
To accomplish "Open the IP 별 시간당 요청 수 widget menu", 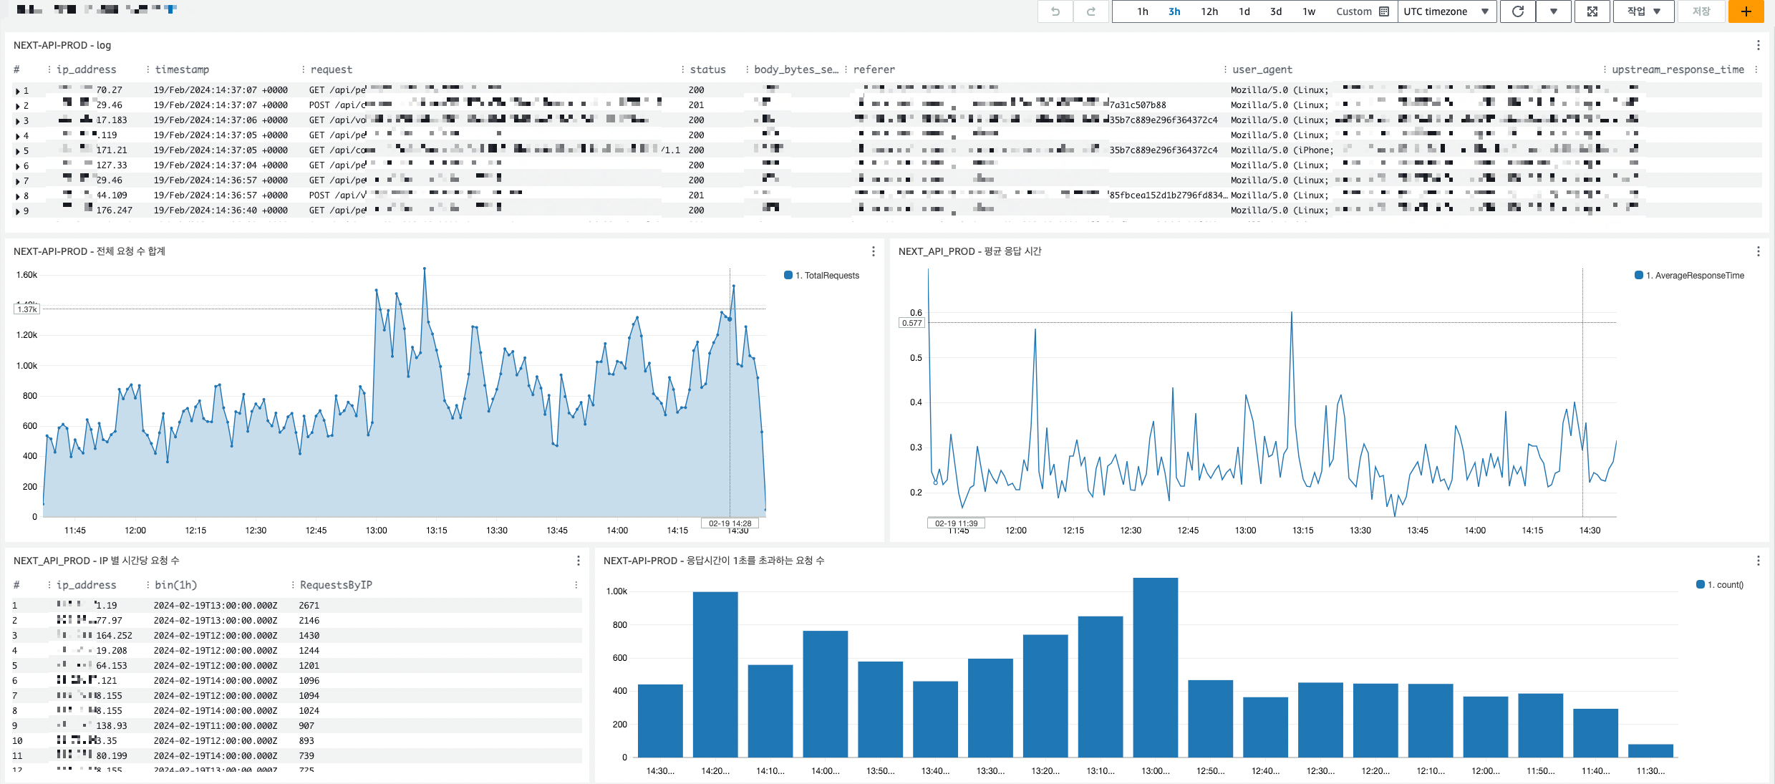I will click(578, 561).
